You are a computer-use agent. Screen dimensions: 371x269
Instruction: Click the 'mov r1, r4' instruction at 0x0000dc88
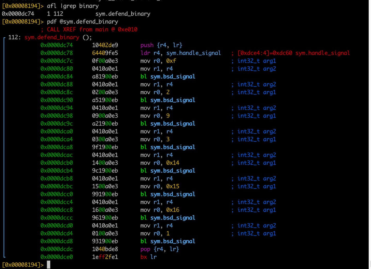coord(156,84)
